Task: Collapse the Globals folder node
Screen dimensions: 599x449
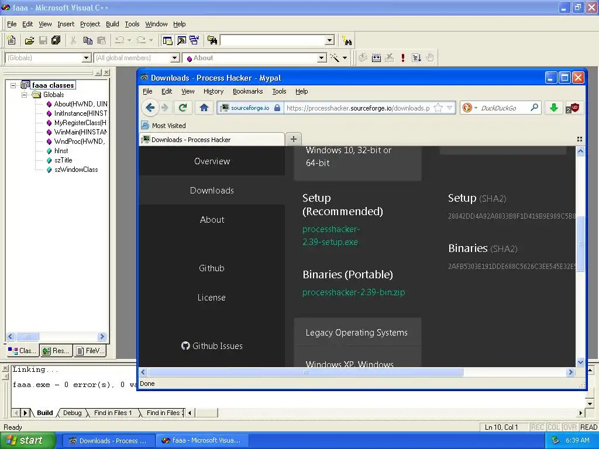Action: click(x=24, y=95)
